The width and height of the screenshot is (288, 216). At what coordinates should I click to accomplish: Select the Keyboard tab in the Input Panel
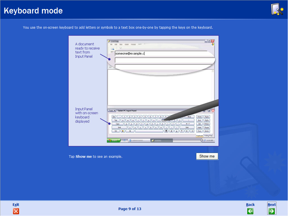pyautogui.click(x=200, y=136)
